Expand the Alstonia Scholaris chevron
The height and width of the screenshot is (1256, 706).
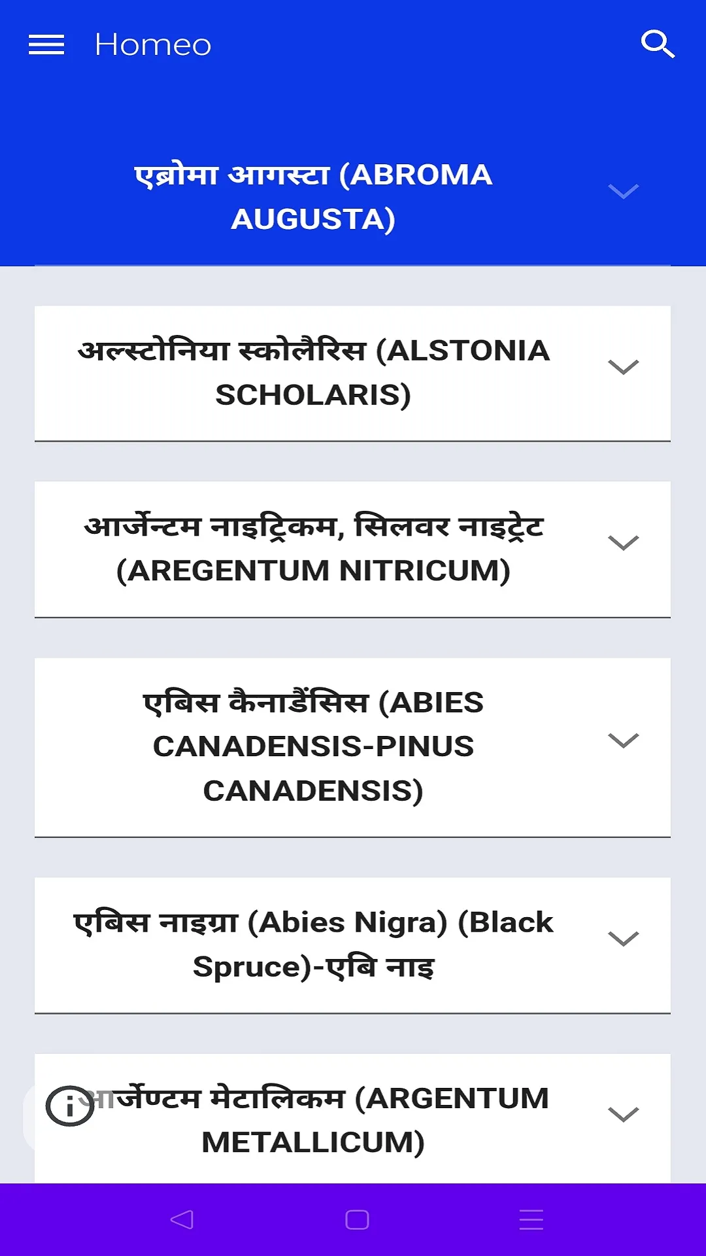pos(623,367)
